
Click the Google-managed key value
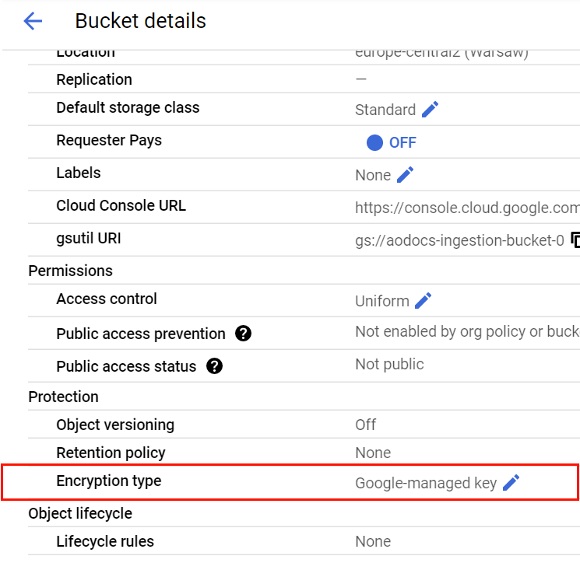425,483
